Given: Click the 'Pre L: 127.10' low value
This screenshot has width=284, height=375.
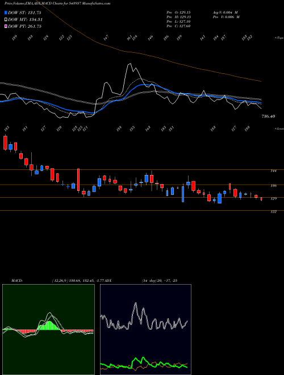Looking at the screenshot, I should 178,21.
